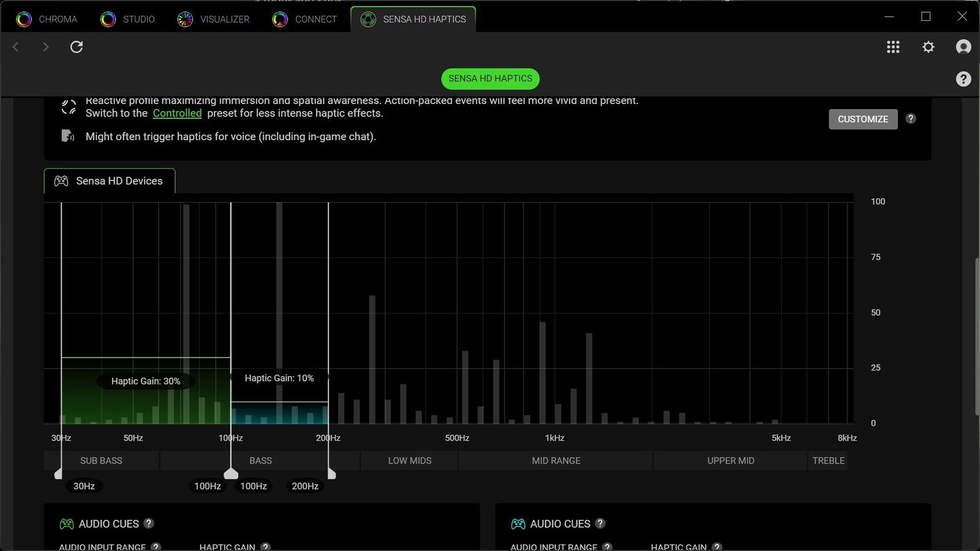Viewport: 980px width, 551px height.
Task: Click the vertical scrollbar on right
Action: 976,337
